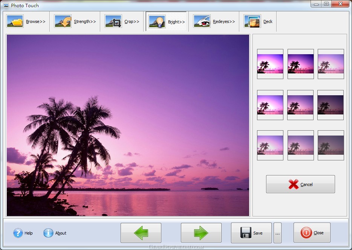Click the Cancel button label

pyautogui.click(x=306, y=184)
